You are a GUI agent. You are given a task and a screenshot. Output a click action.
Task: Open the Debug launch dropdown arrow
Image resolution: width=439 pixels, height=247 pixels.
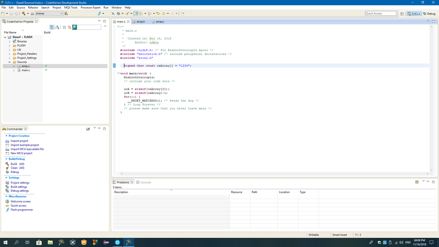(122, 14)
